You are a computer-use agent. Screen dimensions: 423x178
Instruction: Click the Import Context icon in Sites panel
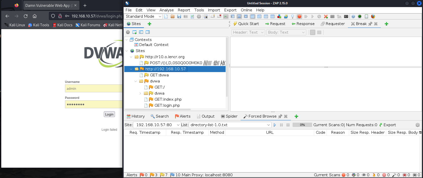(x=141, y=32)
